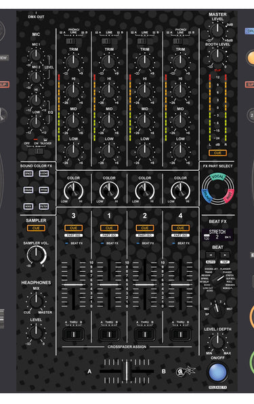Activate the PITCH sound color FX button
Viewport: 254px width, 404px height.
[x=44, y=190]
